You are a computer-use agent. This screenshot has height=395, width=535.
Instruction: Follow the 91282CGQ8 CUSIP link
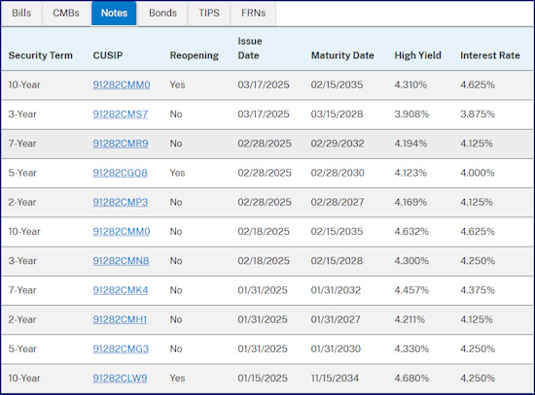(x=120, y=173)
